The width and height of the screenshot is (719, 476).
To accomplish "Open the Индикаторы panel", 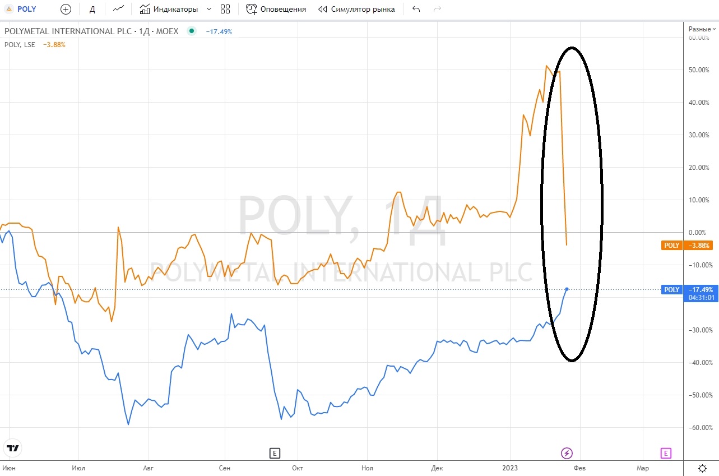I will click(x=169, y=9).
